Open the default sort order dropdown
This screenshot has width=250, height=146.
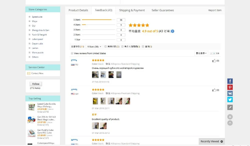(201, 53)
